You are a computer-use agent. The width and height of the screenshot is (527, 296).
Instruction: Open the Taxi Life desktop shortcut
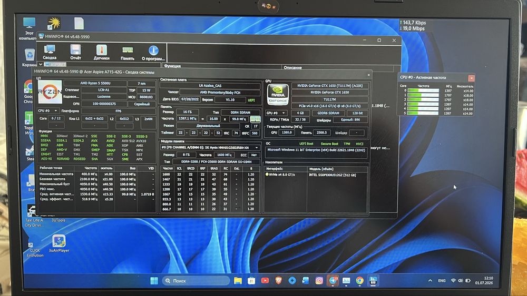click(34, 216)
